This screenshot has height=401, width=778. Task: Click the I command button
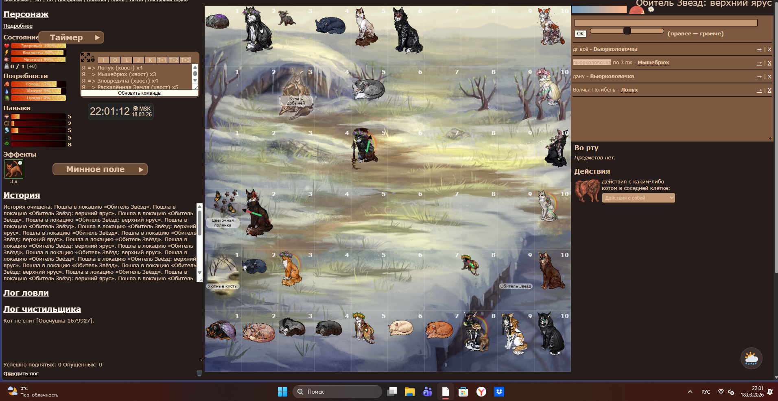(x=103, y=60)
